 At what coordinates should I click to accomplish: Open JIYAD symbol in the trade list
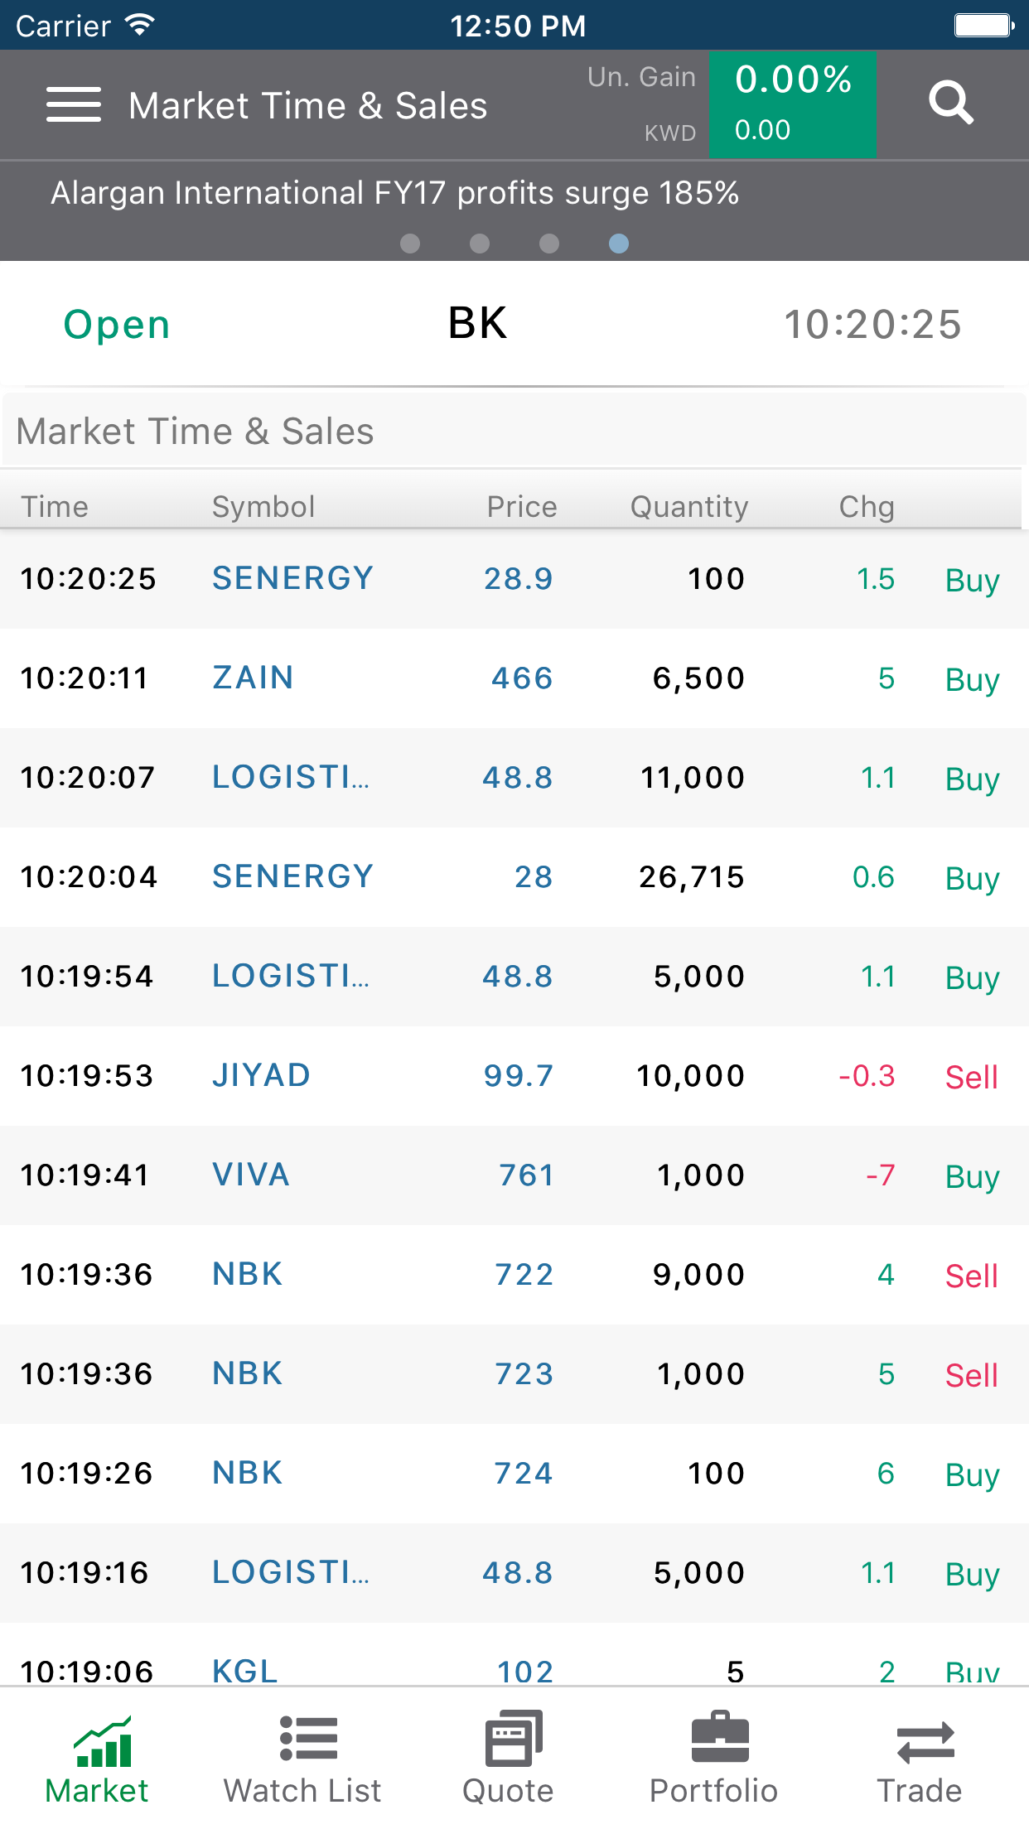point(261,1076)
